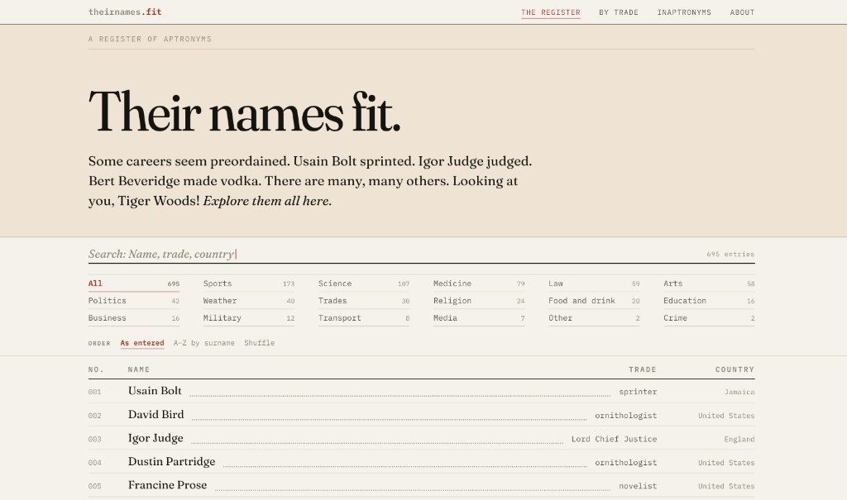847x500 pixels.
Task: Shuffle the register order
Action: click(259, 343)
